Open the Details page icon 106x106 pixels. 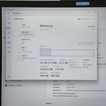(x=9, y=47)
